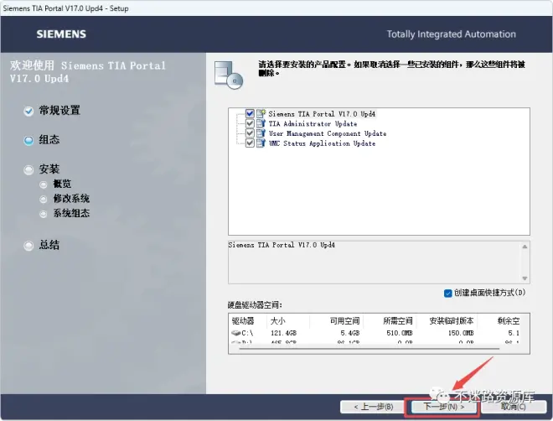Select the Siemens TIA Portal V17.0 Upd4 tree row
This screenshot has width=553, height=421.
click(322, 113)
